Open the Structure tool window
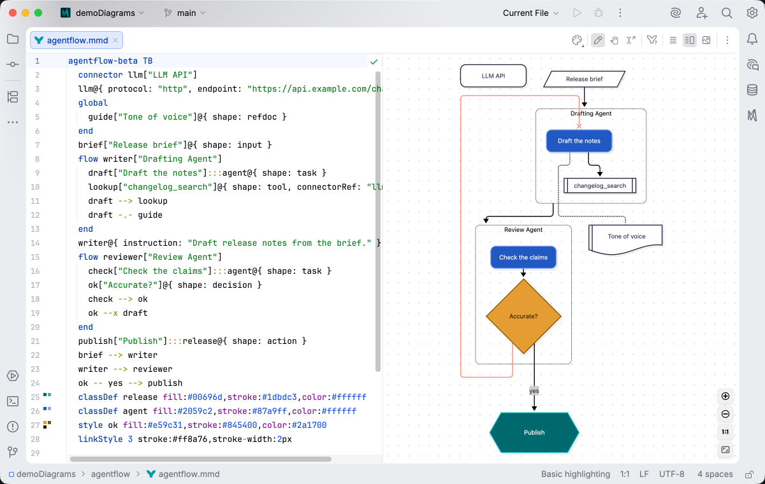765x484 pixels. click(13, 97)
